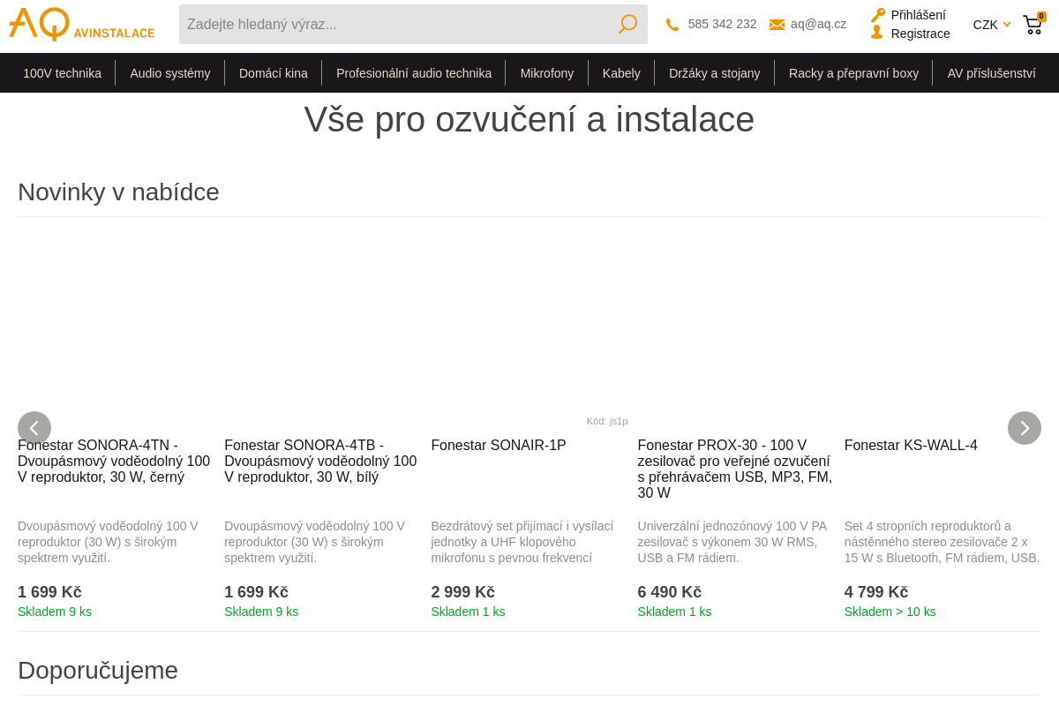Open the Mikrofony menu

pos(547,73)
